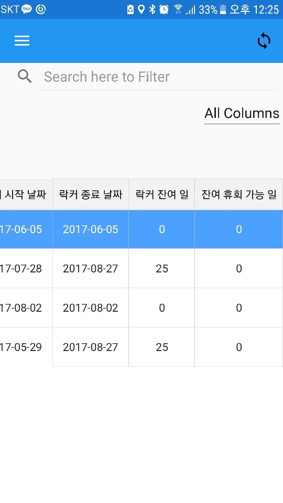The height and width of the screenshot is (503, 283).
Task: Tap the magnifying glass search icon
Action: [x=25, y=76]
